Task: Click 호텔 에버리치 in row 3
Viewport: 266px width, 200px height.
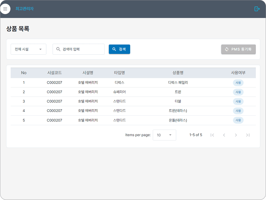Action: point(88,101)
